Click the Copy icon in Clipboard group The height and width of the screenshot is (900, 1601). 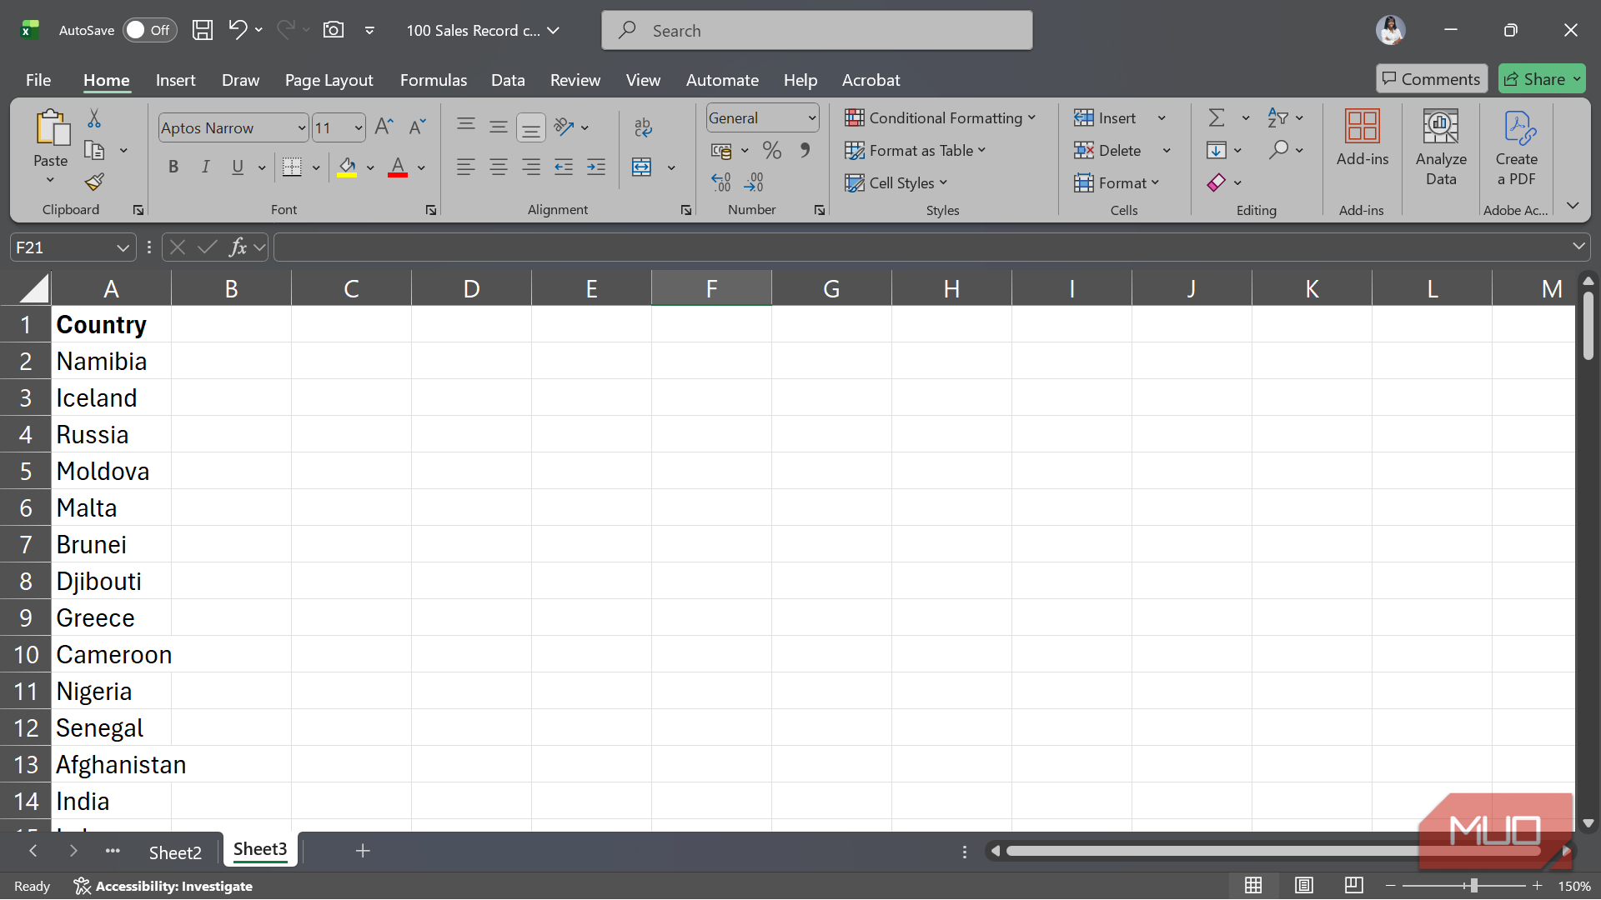[94, 151]
